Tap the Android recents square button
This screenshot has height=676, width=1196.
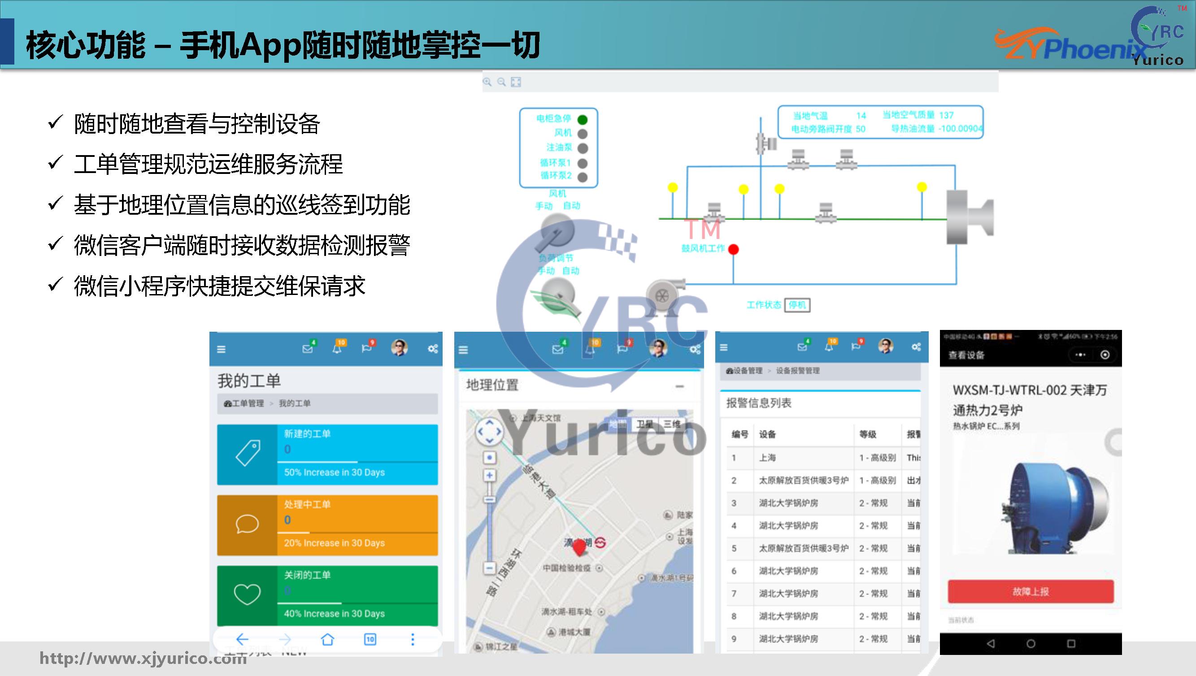tap(1071, 644)
